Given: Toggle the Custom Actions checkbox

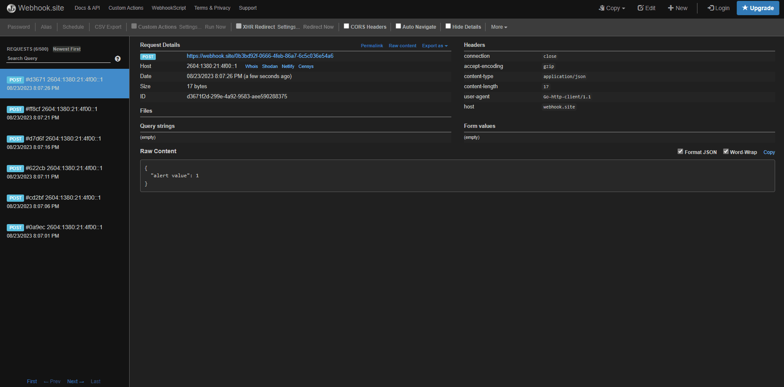Looking at the screenshot, I should tap(134, 26).
